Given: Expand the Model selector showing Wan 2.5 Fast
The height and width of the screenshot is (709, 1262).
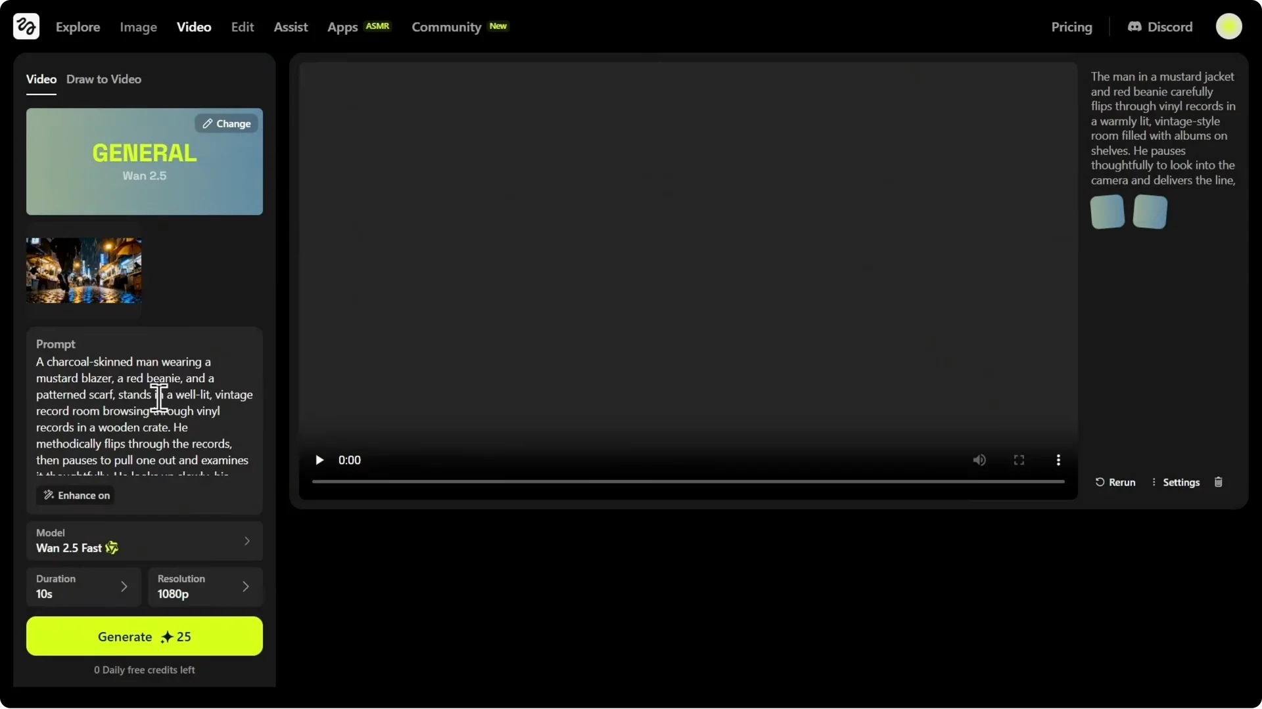Looking at the screenshot, I should tap(144, 541).
